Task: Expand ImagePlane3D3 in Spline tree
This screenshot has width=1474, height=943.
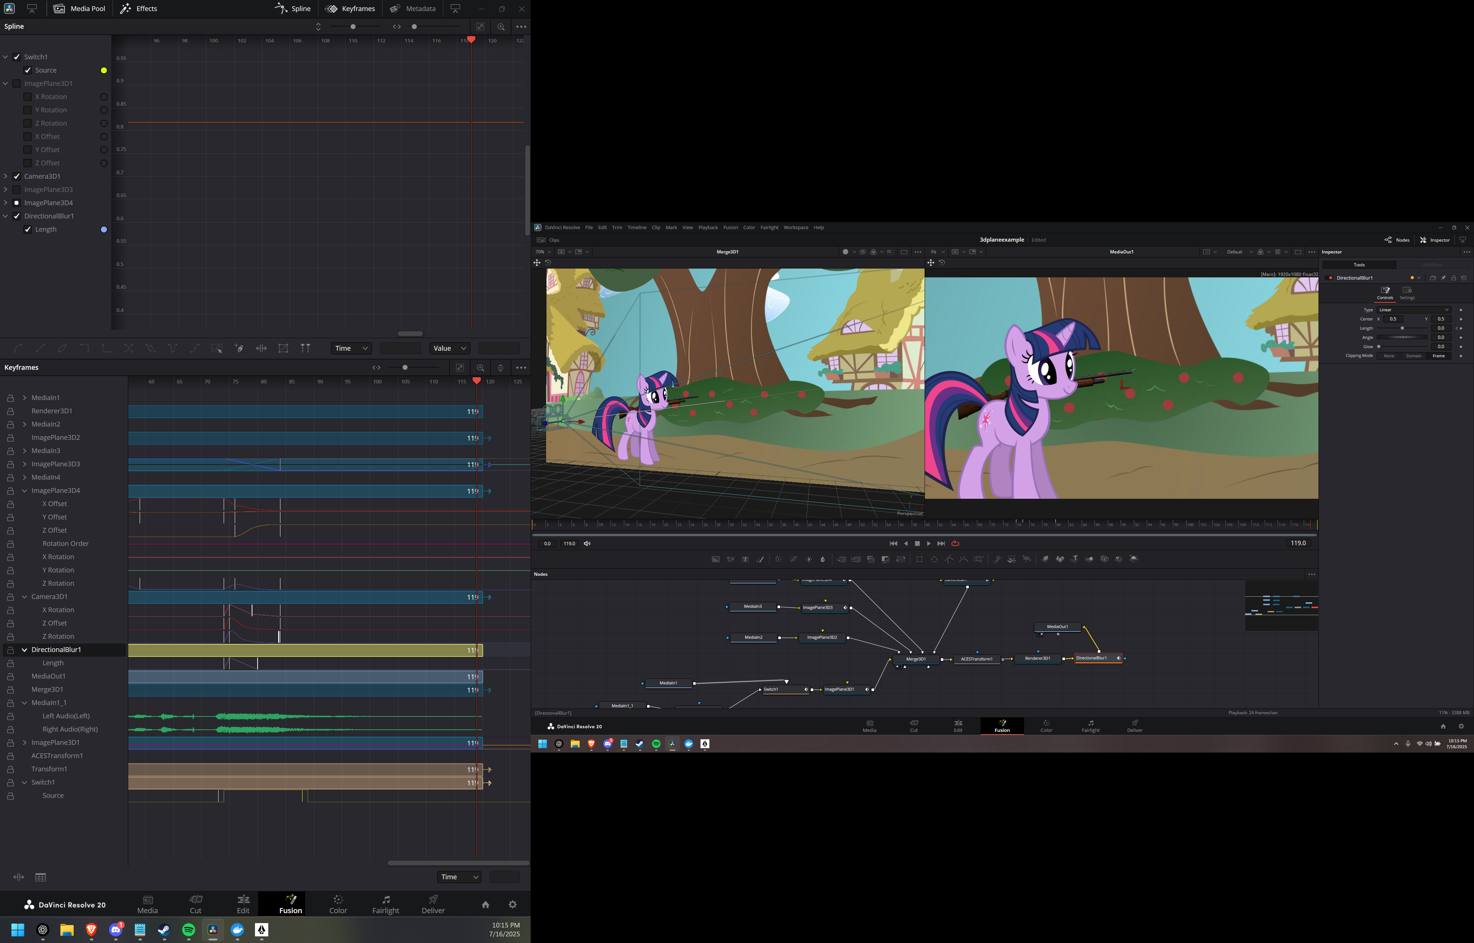Action: pyautogui.click(x=6, y=190)
